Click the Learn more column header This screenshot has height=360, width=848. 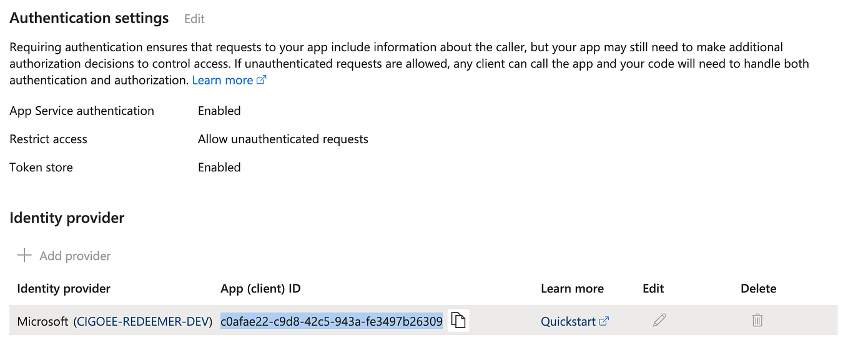click(x=572, y=288)
